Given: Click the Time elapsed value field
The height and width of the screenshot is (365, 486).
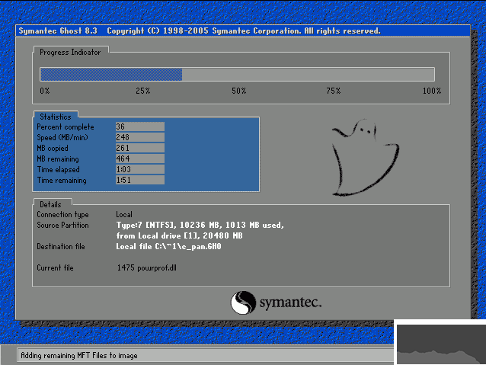Looking at the screenshot, I should click(x=140, y=169).
